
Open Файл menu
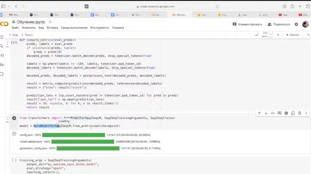(15, 28)
